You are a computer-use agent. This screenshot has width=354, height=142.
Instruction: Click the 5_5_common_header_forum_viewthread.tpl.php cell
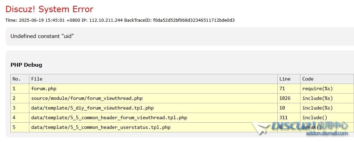coord(109,118)
